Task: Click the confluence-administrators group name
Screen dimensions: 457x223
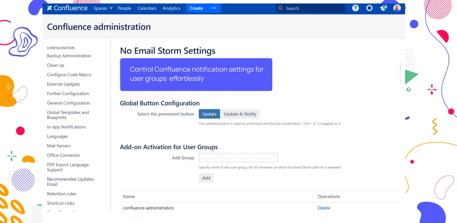Action: tap(149, 208)
